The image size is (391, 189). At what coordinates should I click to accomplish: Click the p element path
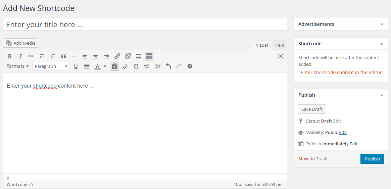(x=8, y=177)
